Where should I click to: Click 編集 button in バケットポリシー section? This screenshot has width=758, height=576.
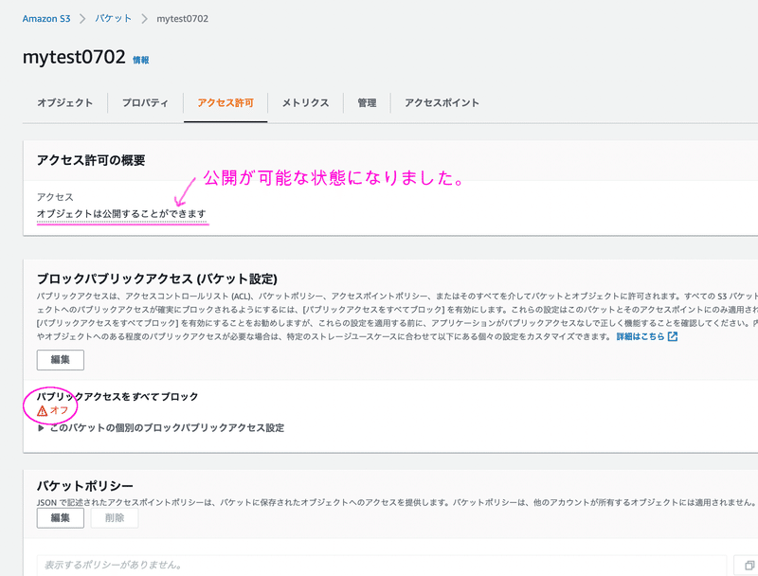(x=61, y=518)
